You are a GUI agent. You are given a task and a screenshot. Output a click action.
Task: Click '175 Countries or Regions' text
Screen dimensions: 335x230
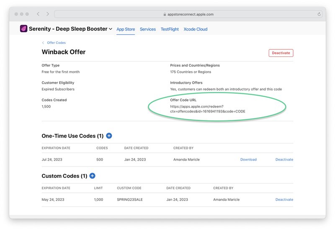(191, 72)
